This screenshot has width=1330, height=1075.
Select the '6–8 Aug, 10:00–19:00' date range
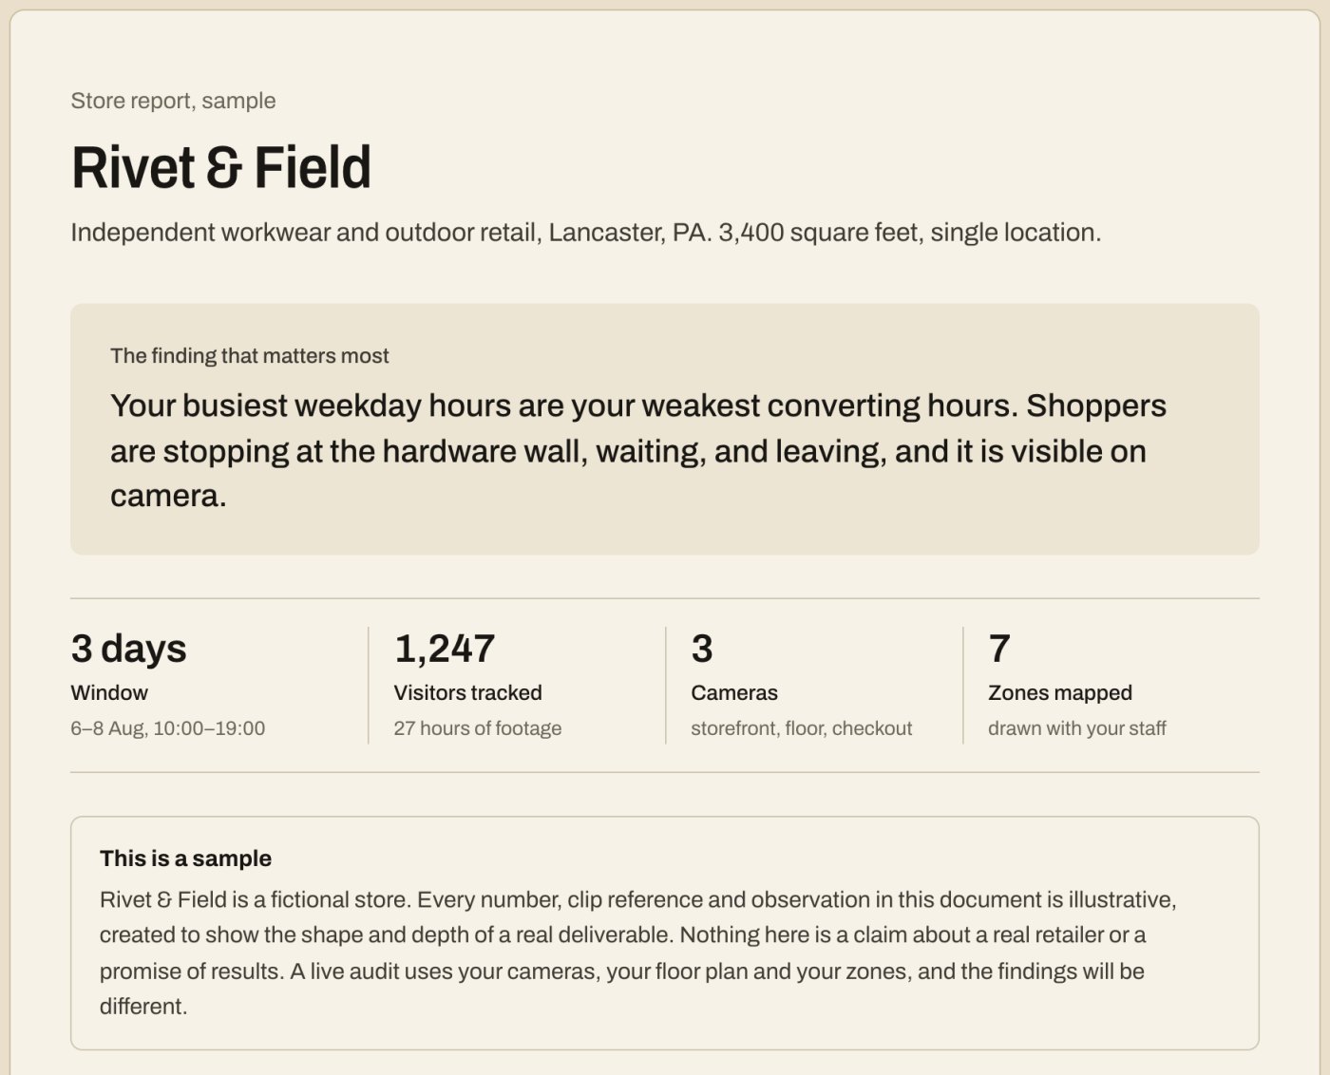tap(168, 728)
